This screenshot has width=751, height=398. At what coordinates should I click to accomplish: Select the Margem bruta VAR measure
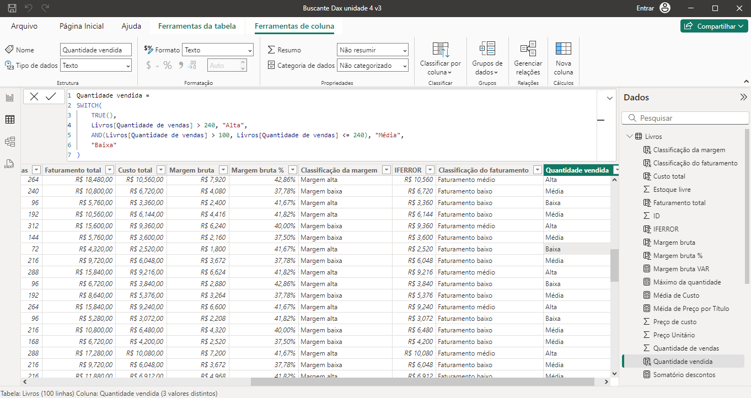pyautogui.click(x=681, y=269)
